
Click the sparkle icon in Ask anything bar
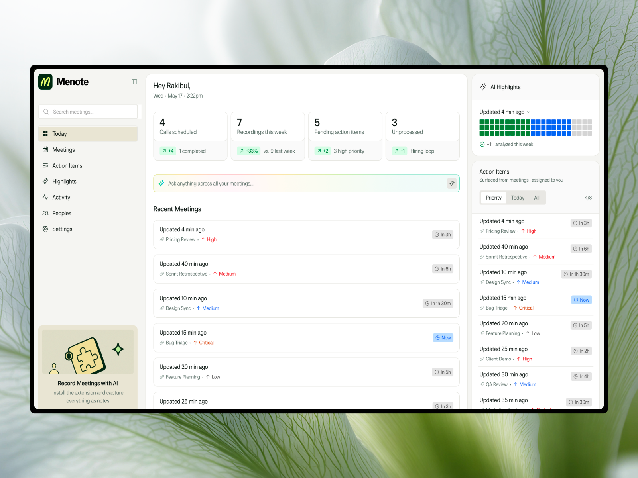[x=161, y=184]
